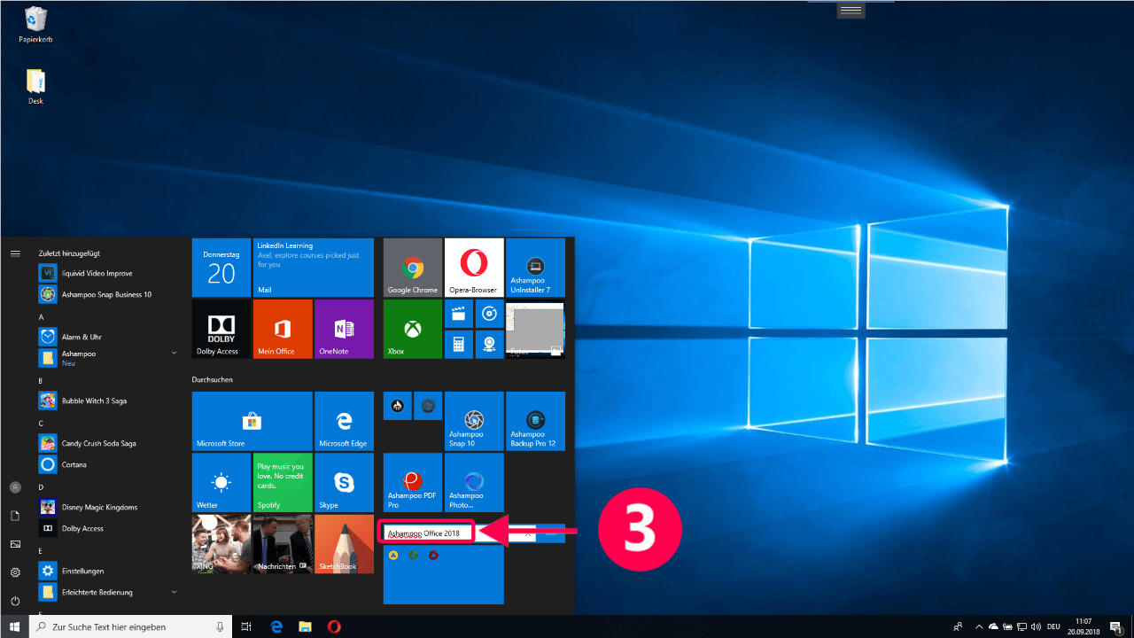Select the Papierkorb desktop icon
The width and height of the screenshot is (1134, 638).
point(35,24)
